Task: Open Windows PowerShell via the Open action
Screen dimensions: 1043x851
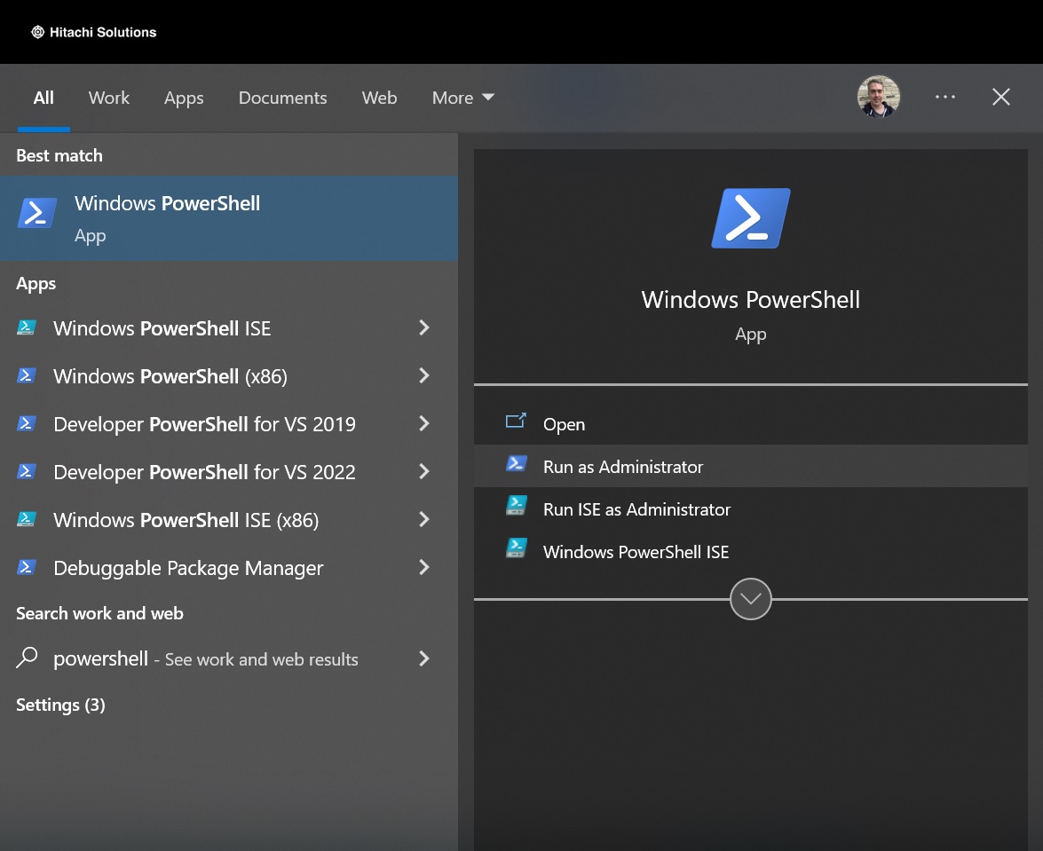Action: 565,424
